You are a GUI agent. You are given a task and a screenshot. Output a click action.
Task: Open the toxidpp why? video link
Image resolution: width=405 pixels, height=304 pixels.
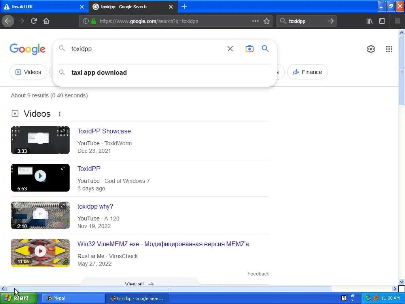click(95, 207)
